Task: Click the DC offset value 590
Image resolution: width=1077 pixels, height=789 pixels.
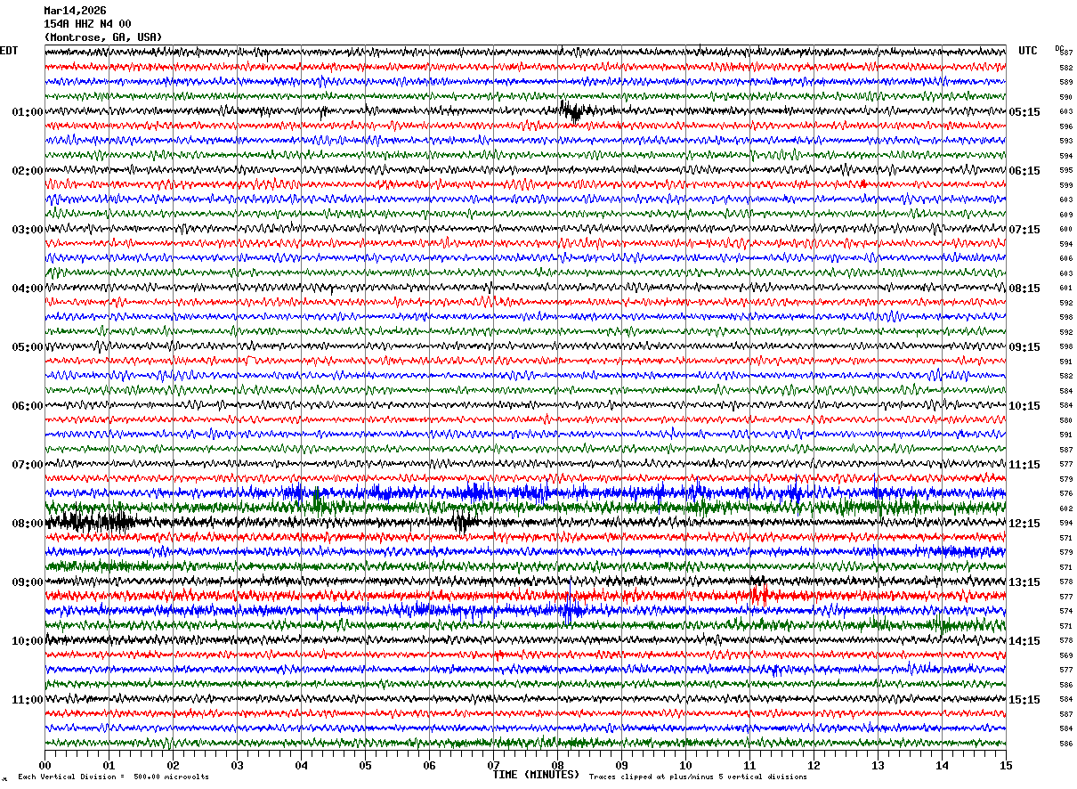Action: point(1065,97)
